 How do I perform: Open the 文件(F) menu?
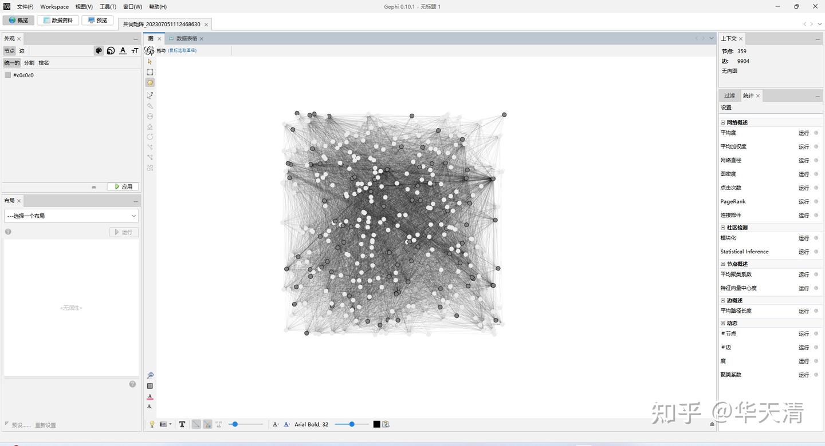(25, 7)
